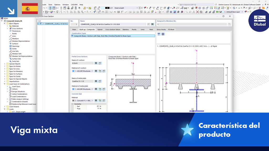
Task: Open the CAD-BIM menu
Action: [74, 5]
